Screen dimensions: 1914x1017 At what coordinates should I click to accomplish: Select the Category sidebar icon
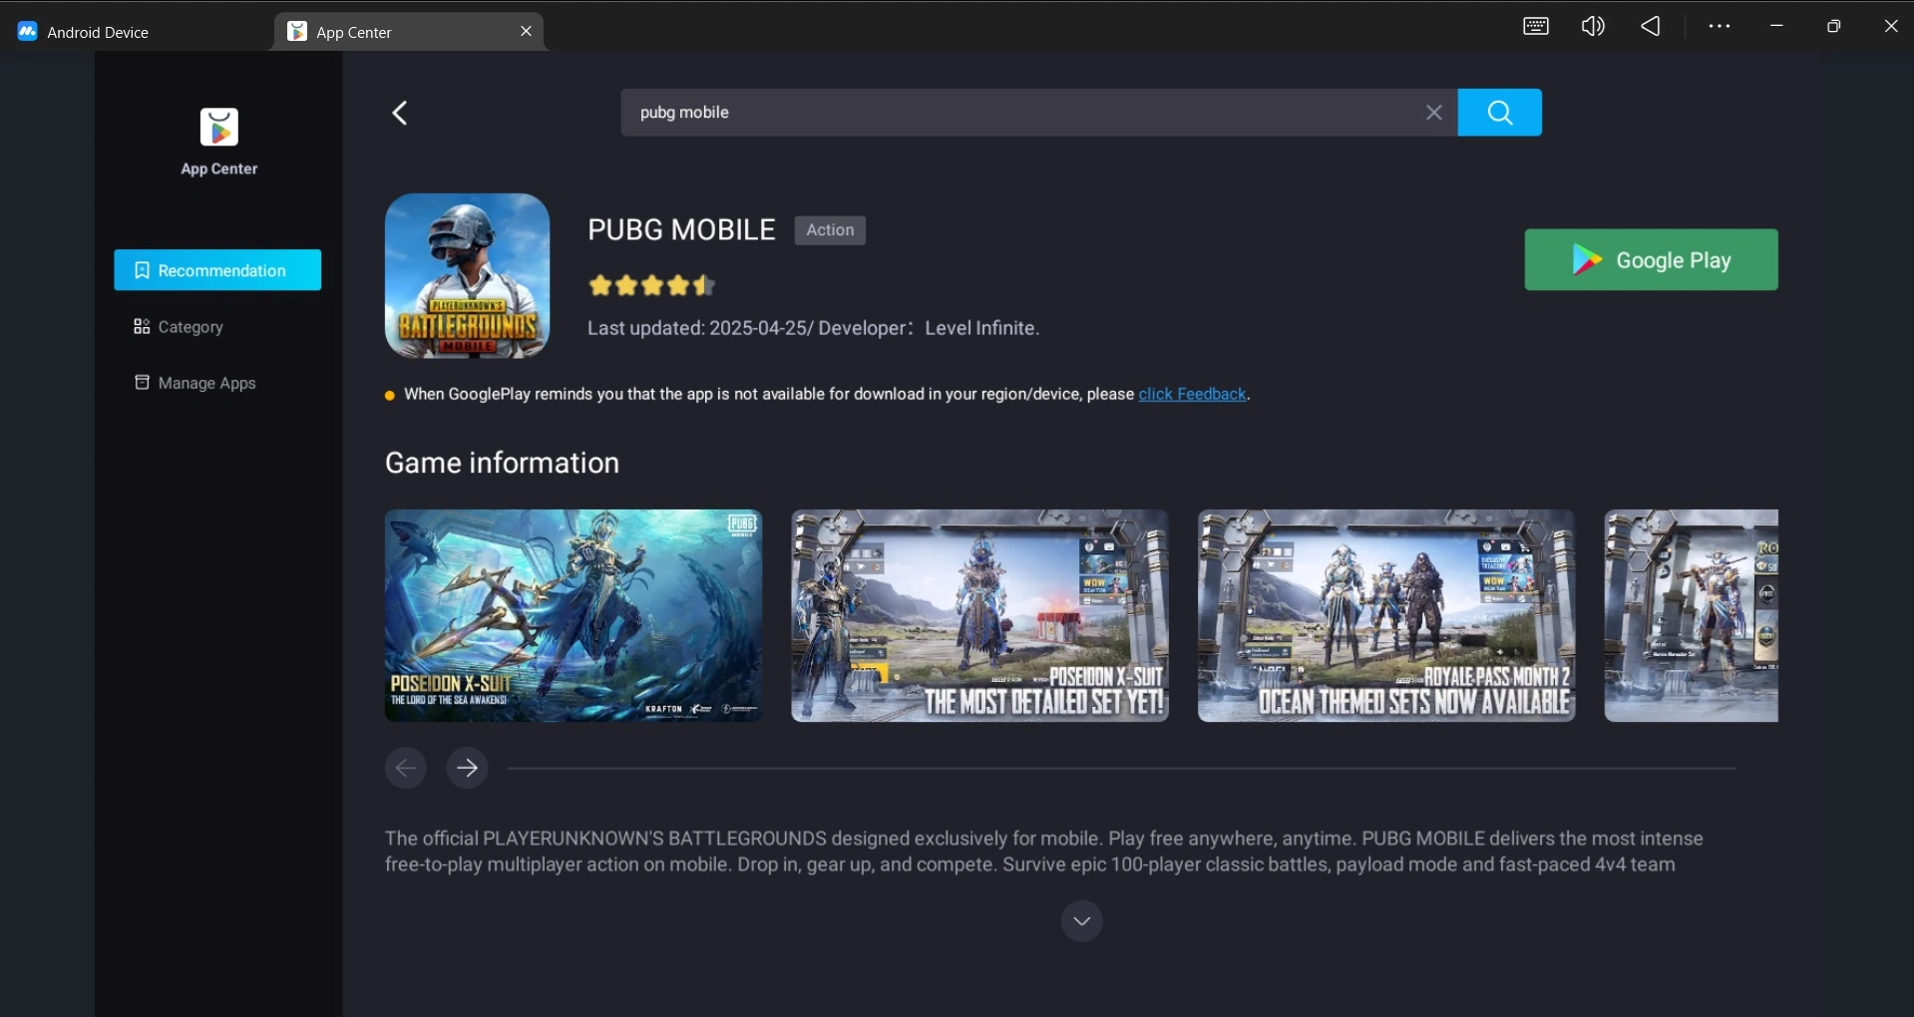141,327
